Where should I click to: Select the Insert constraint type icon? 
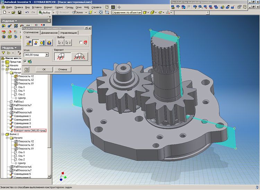49,43
